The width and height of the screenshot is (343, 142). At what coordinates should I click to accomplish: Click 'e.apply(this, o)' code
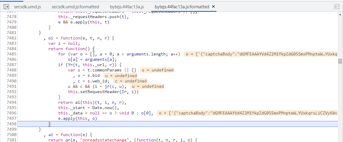pos(77,118)
